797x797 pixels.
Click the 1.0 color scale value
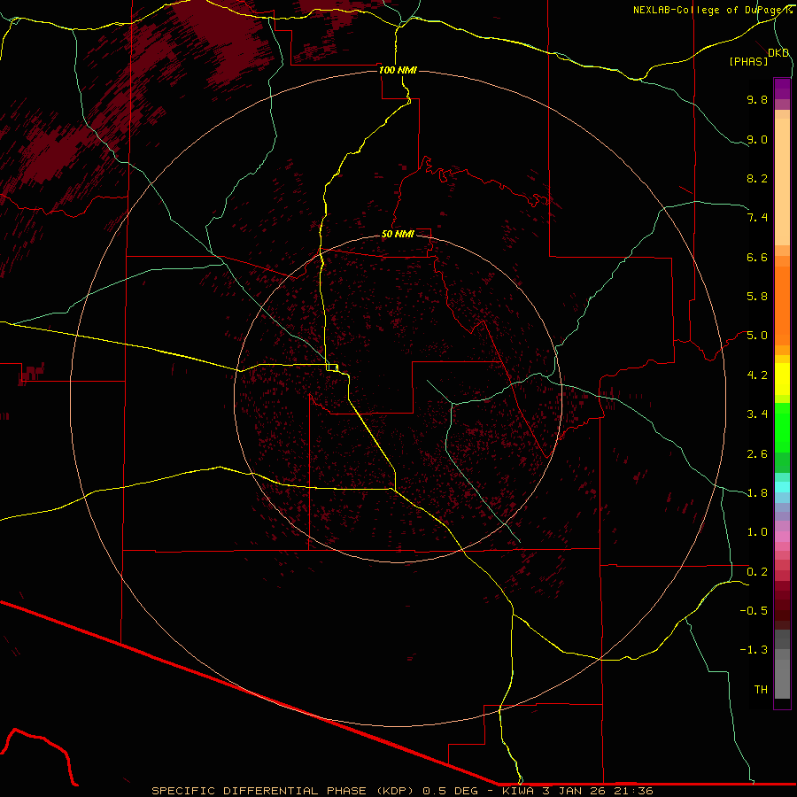(x=757, y=532)
